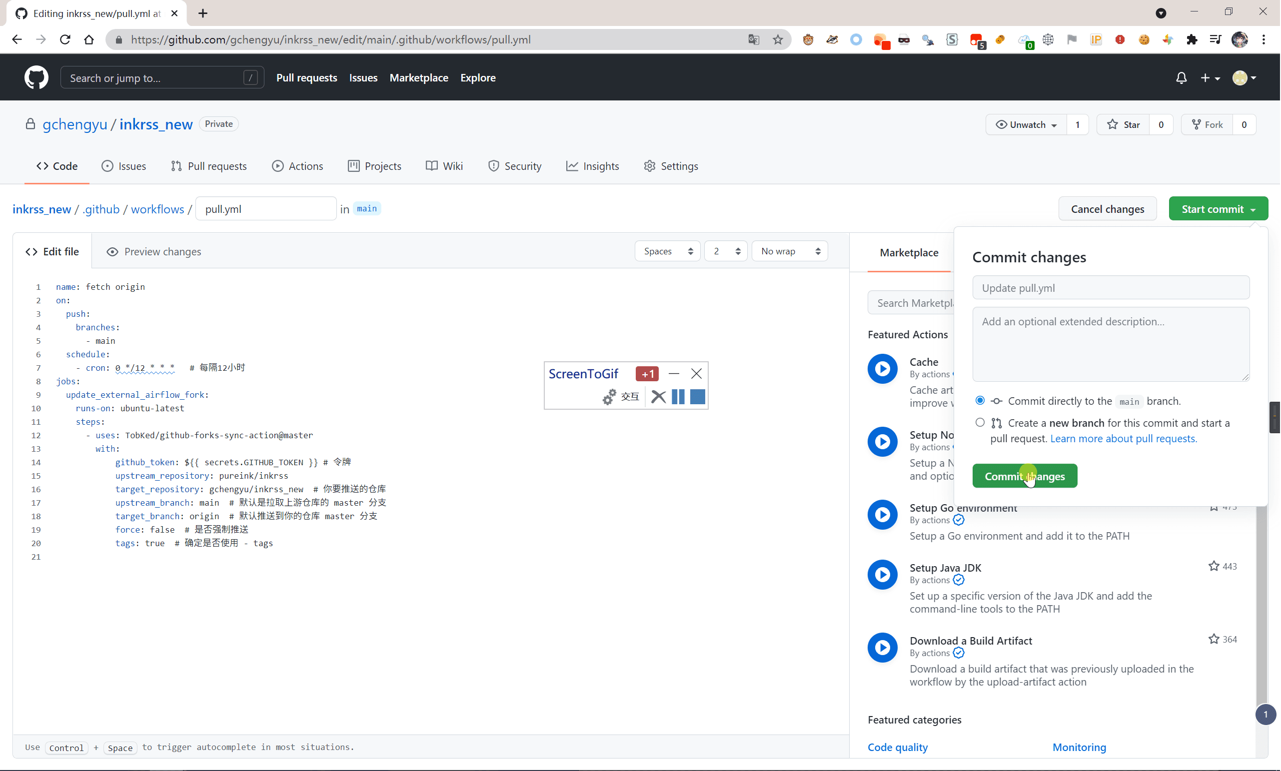
Task: Bookmark this page with the star icon
Action: [778, 39]
